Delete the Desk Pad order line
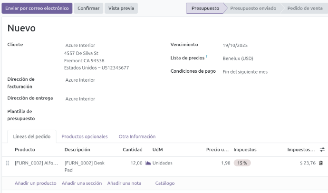The width and height of the screenshot is (328, 193). pos(320,163)
